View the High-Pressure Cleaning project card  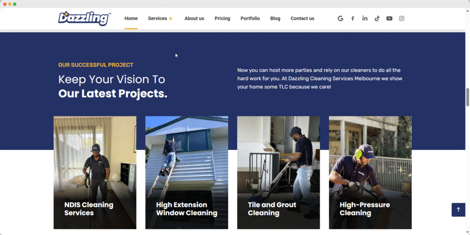point(370,173)
